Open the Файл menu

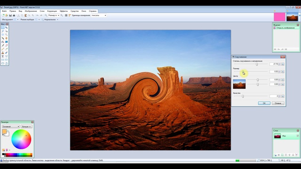(4, 11)
